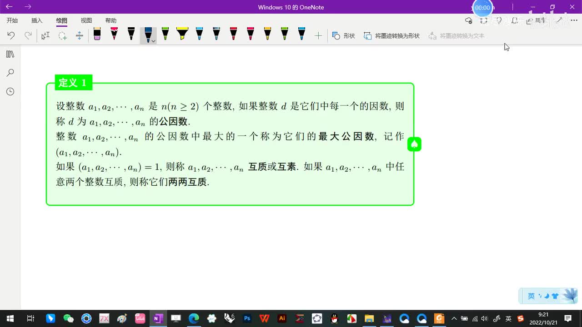Open the 帮助 (Help) tab

click(x=111, y=20)
